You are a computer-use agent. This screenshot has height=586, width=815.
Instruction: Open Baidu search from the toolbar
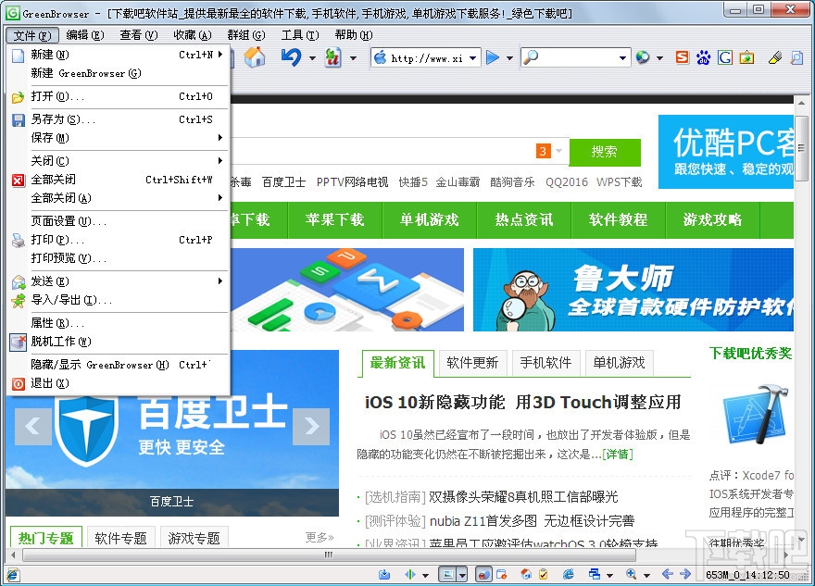[703, 57]
